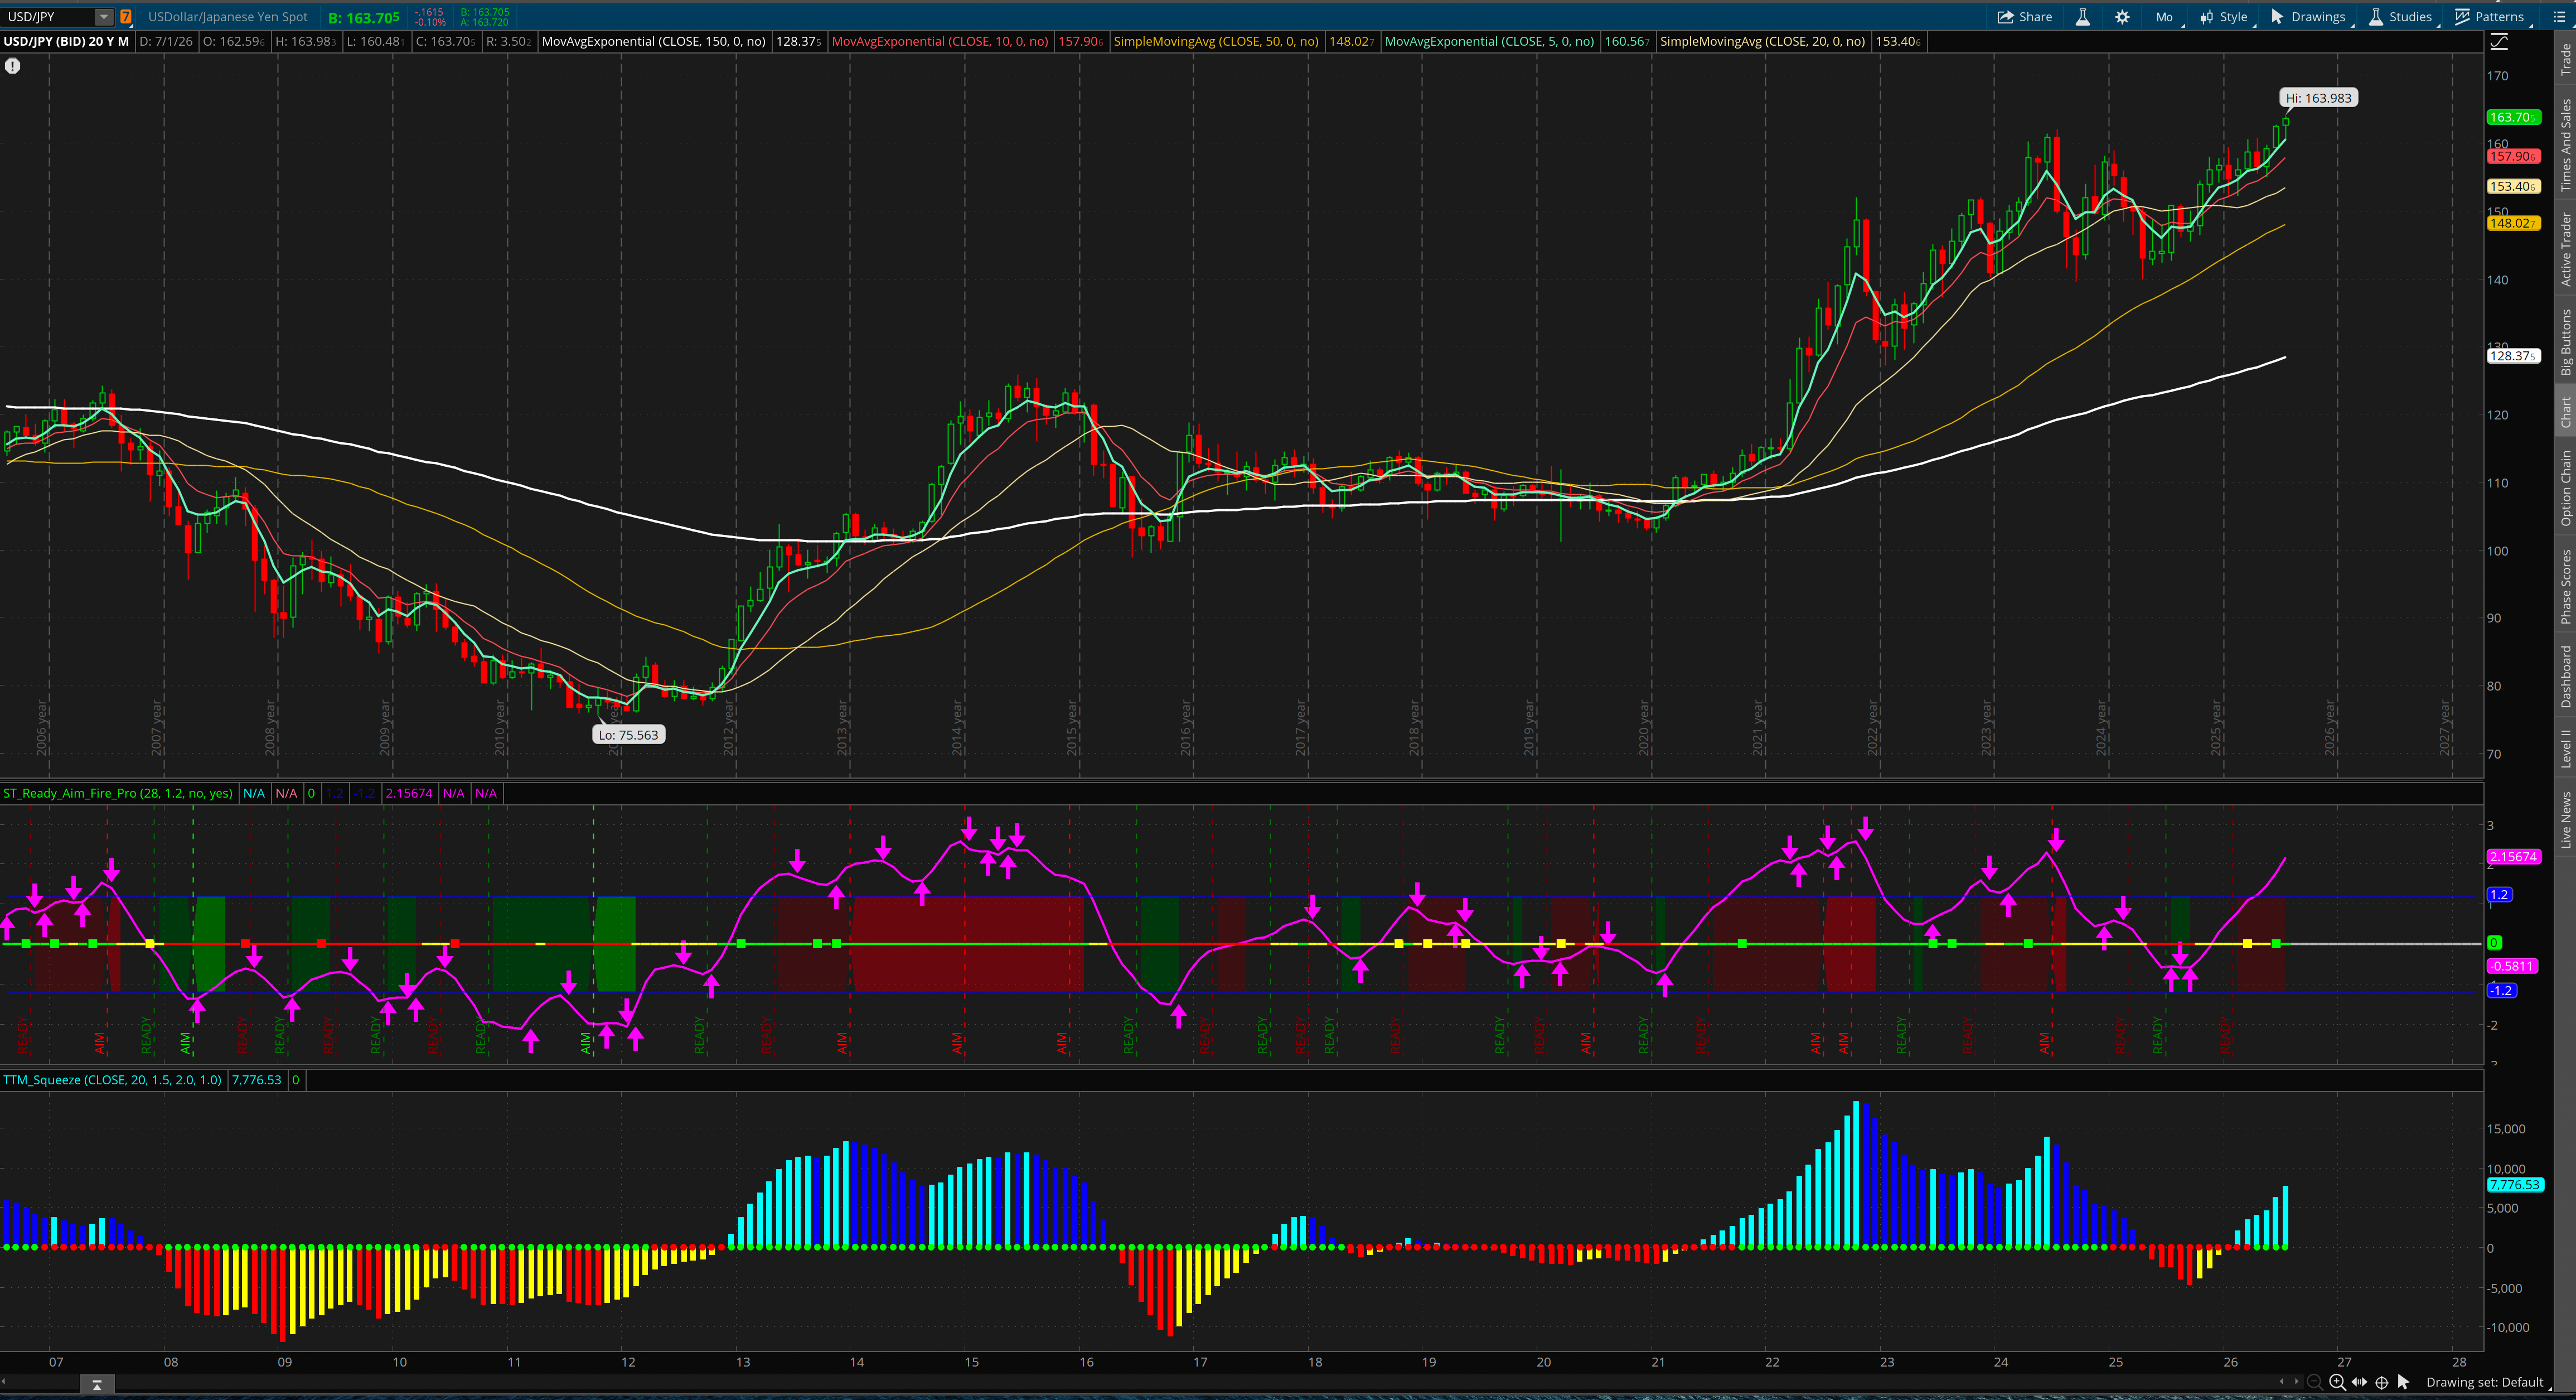Screen dimensions: 2576x1400
Task: Click the large B: 163.705 bid quote
Action: [364, 18]
